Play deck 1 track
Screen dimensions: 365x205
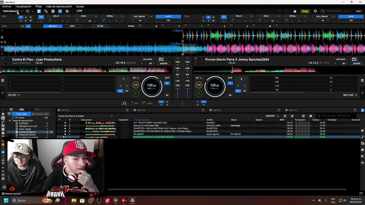coord(136,93)
